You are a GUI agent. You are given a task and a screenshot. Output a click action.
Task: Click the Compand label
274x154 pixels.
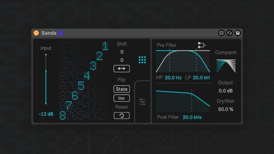point(225,52)
